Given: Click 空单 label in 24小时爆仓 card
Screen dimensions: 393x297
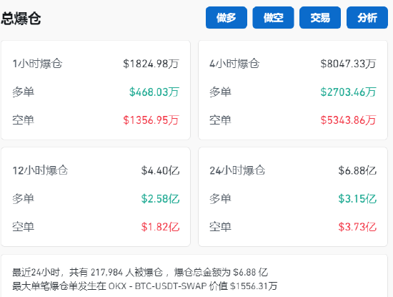Looking at the screenshot, I should [x=220, y=227].
